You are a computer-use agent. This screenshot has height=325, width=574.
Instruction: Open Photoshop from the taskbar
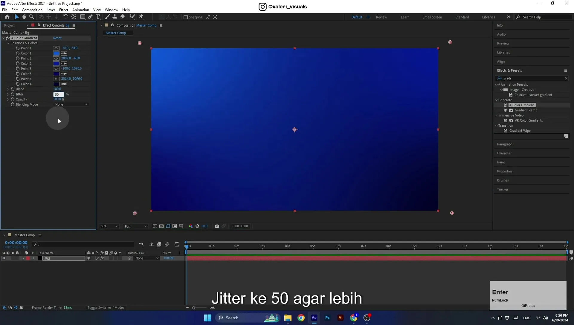tap(327, 318)
